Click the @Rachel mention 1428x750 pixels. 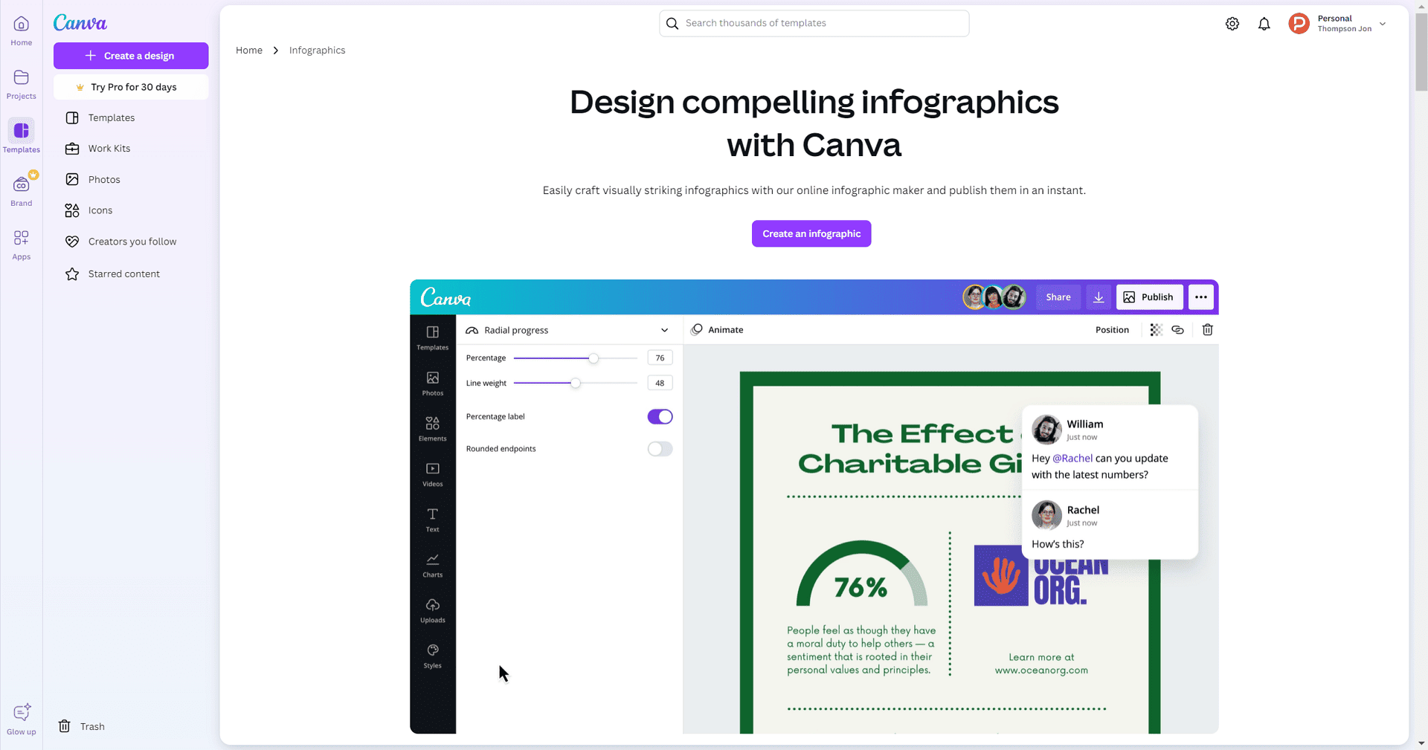(x=1072, y=459)
